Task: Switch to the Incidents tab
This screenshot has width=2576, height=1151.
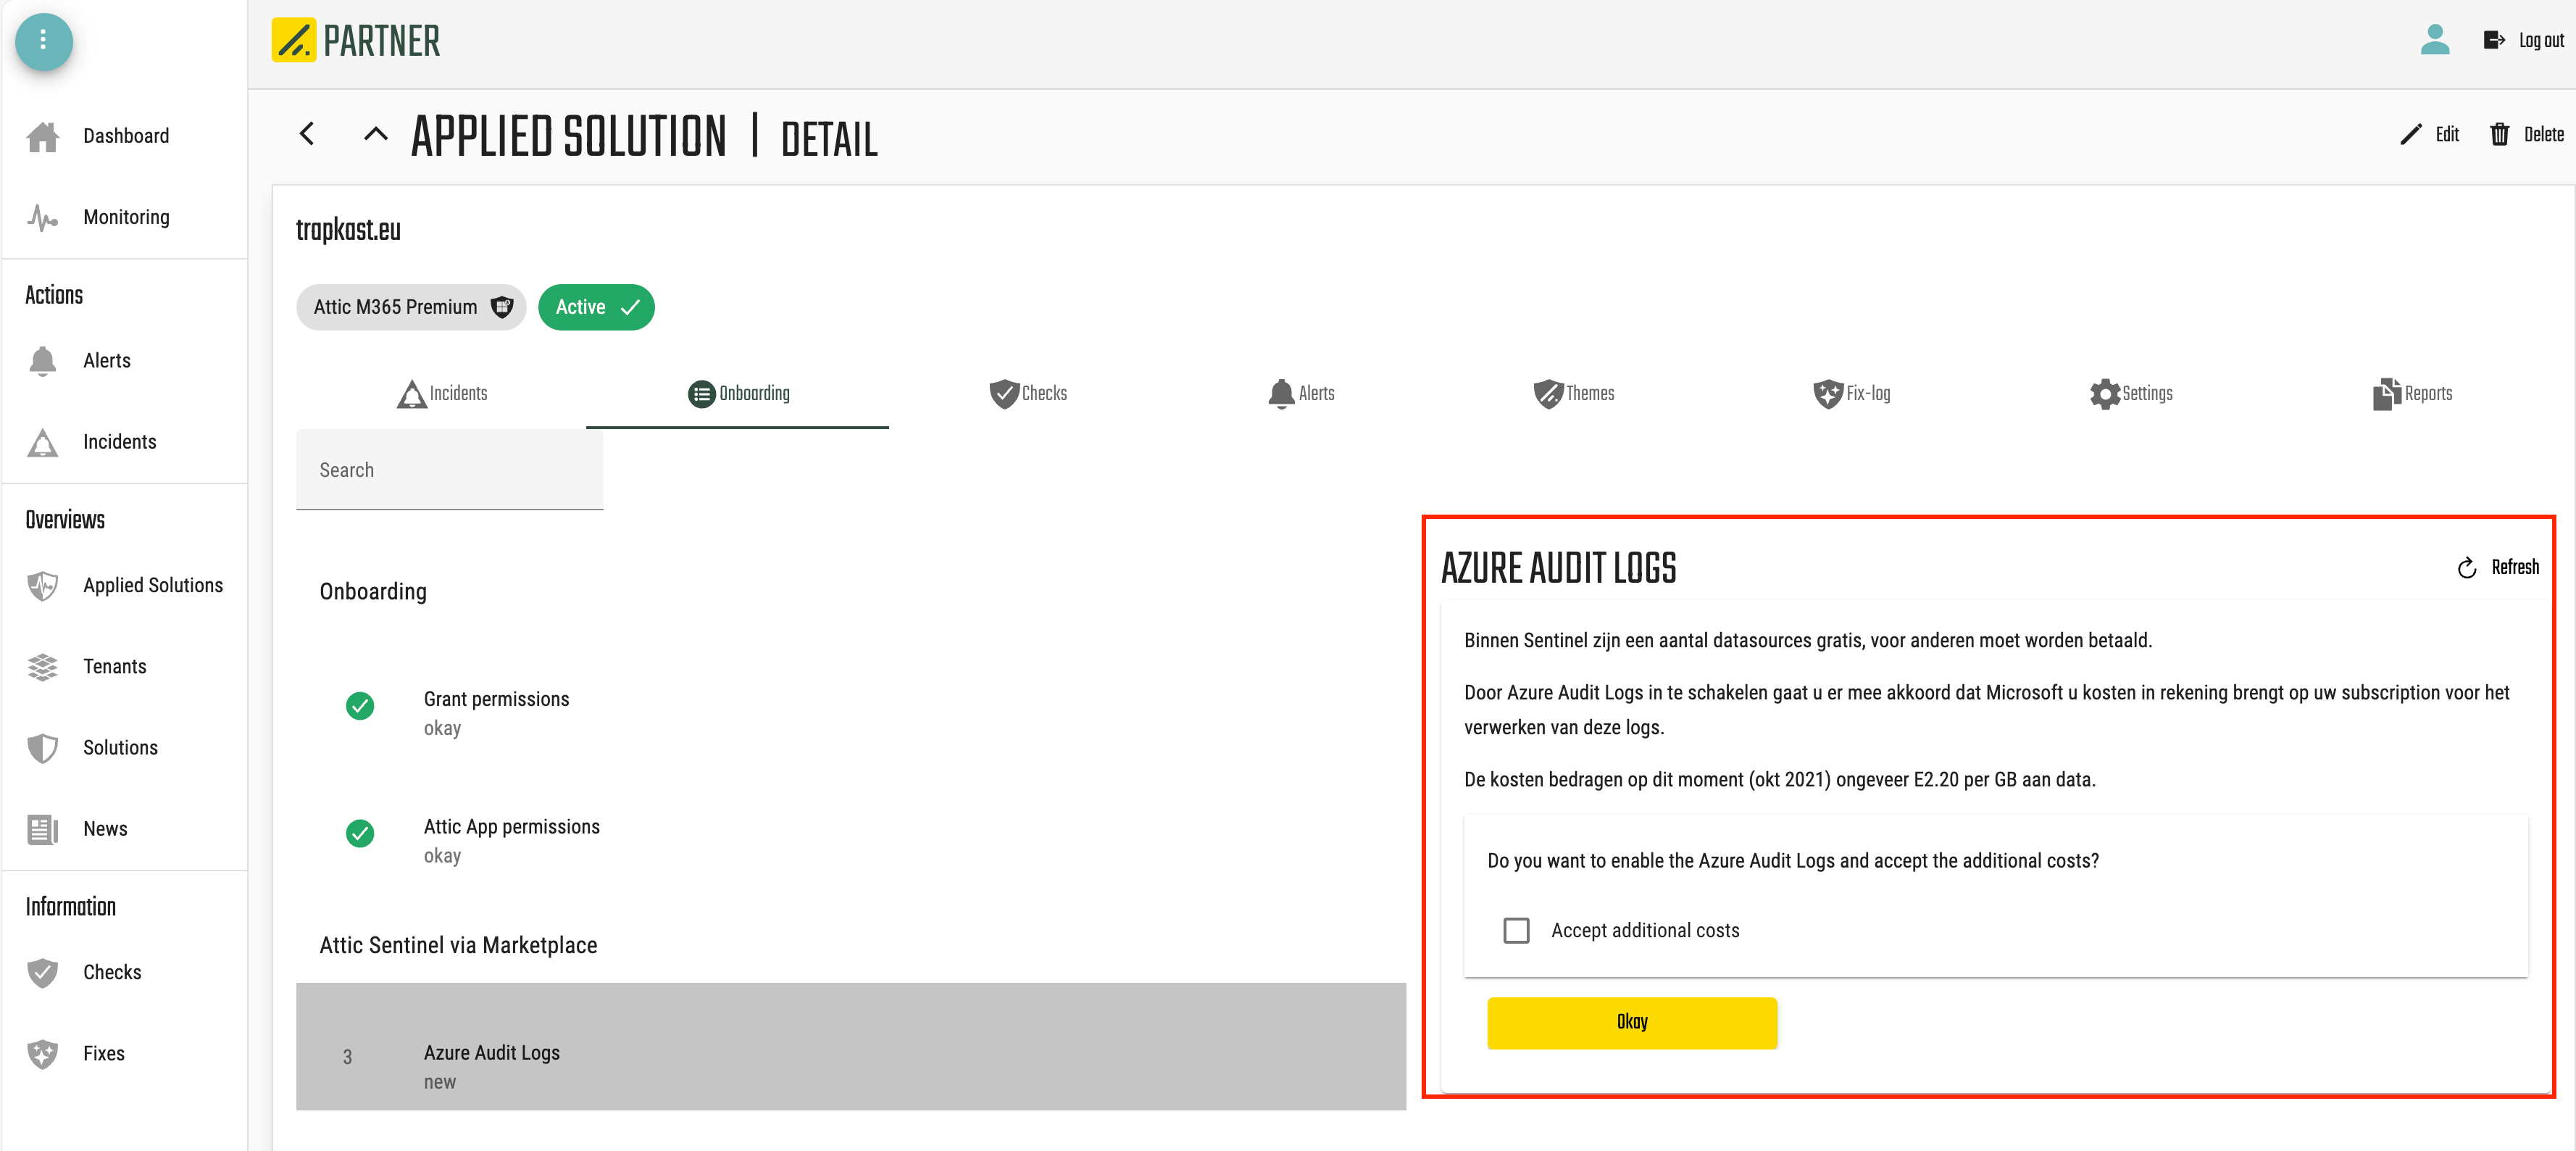Action: pyautogui.click(x=442, y=394)
